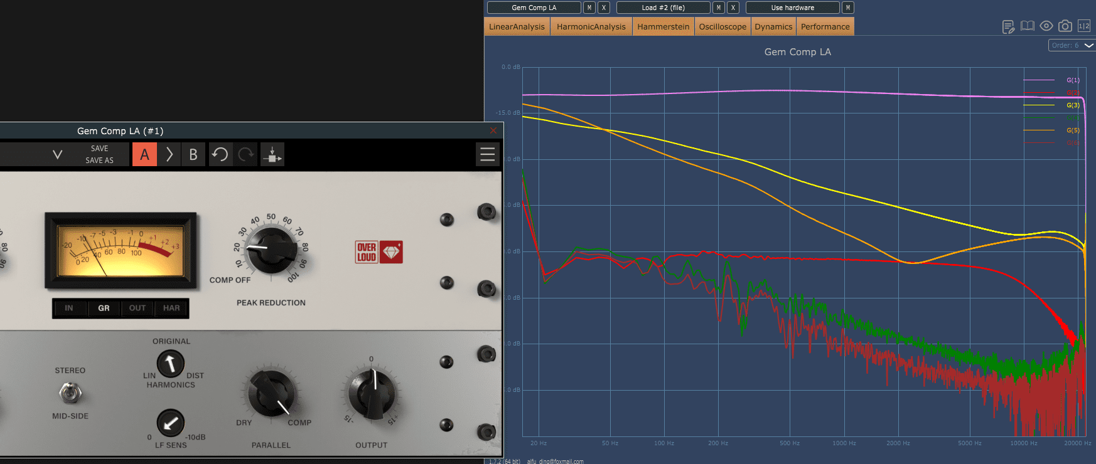This screenshot has width=1096, height=464.
Task: Set the VU meter to GR mode
Action: pyautogui.click(x=104, y=308)
